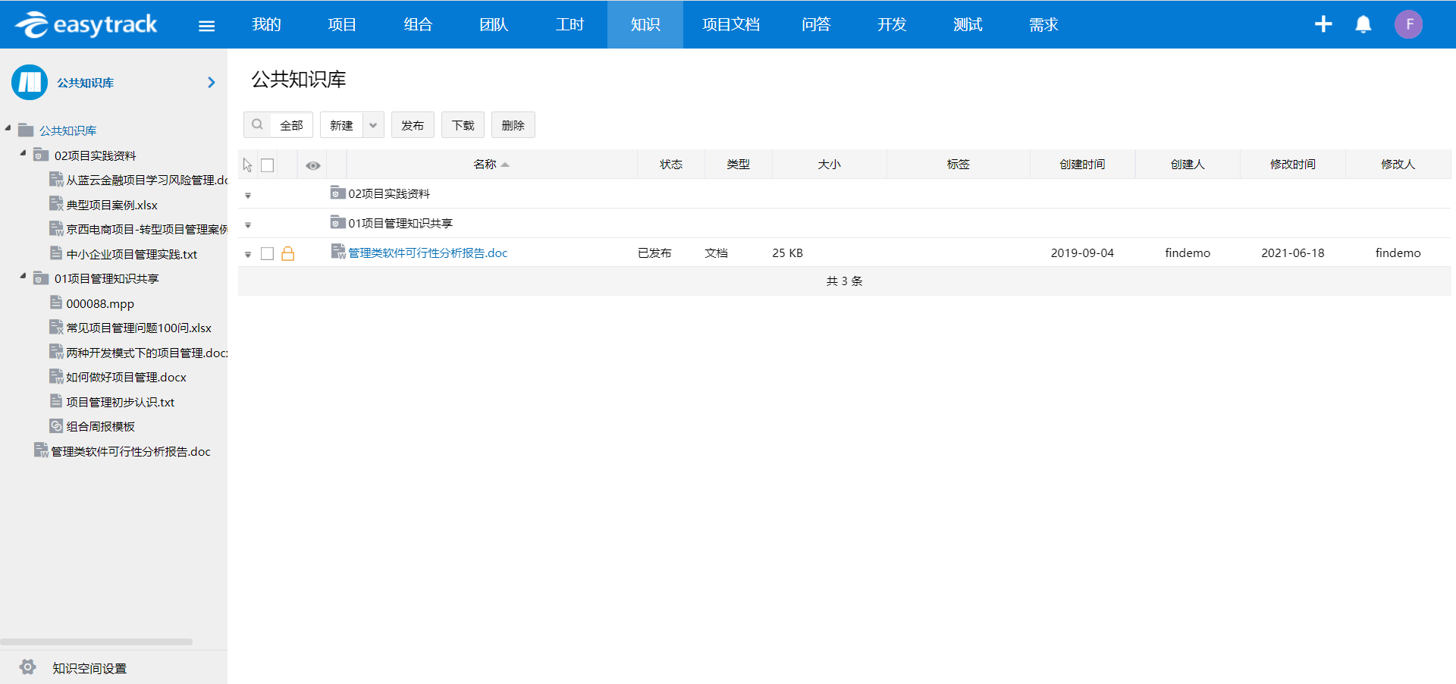The image size is (1456, 684).
Task: Open 知识空间设置 link
Action: pyautogui.click(x=89, y=668)
